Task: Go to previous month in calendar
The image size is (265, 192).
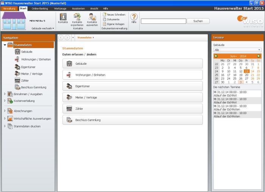Action: coord(216,56)
